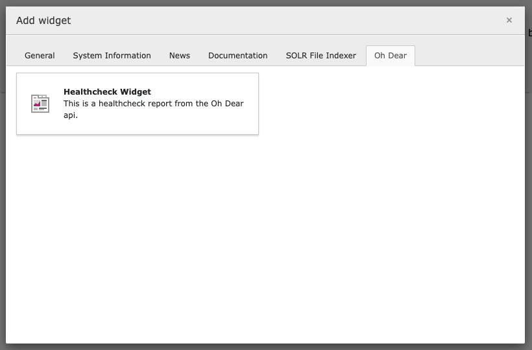532x350 pixels.
Task: Open the System Information tab
Action: [112, 56]
